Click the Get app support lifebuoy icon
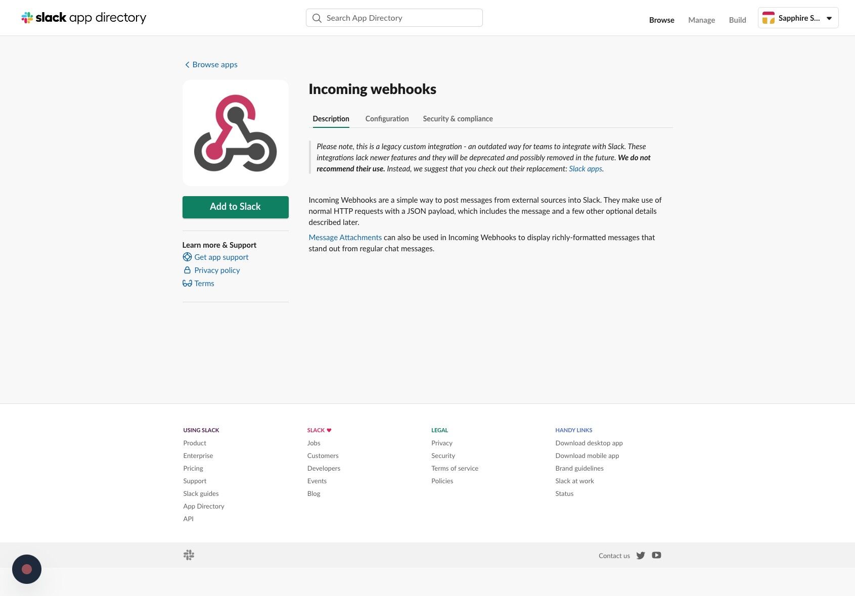The image size is (855, 596). pos(187,257)
